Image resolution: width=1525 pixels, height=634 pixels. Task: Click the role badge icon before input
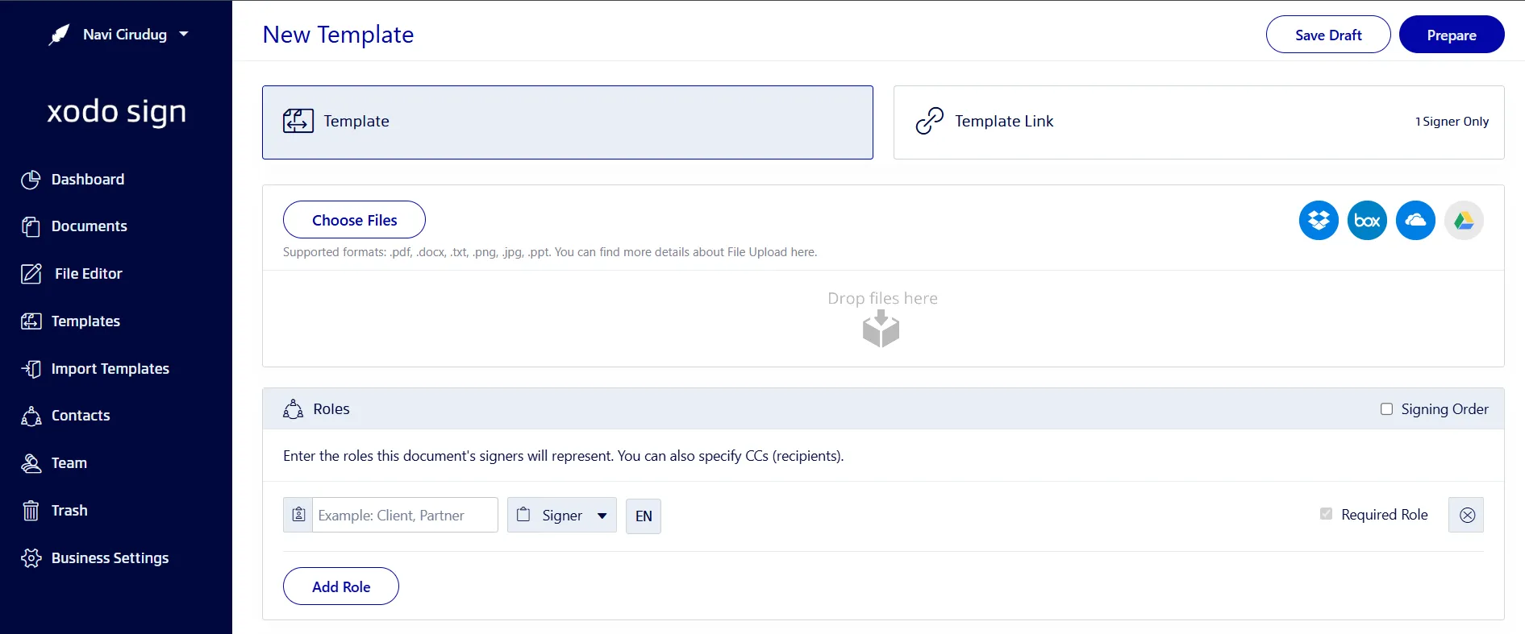pos(298,515)
